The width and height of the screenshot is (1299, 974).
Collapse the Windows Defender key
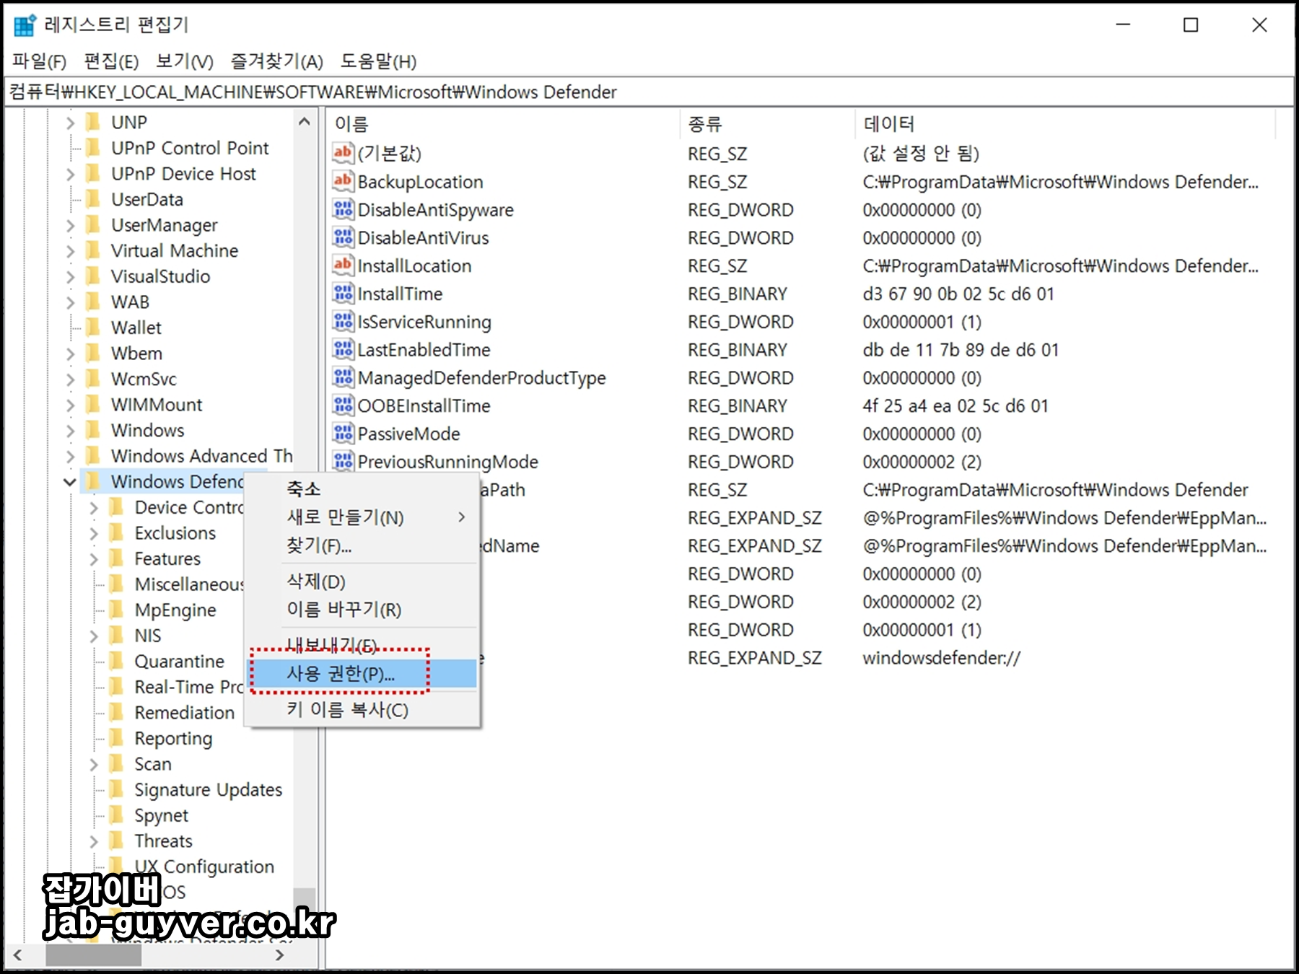tap(70, 482)
